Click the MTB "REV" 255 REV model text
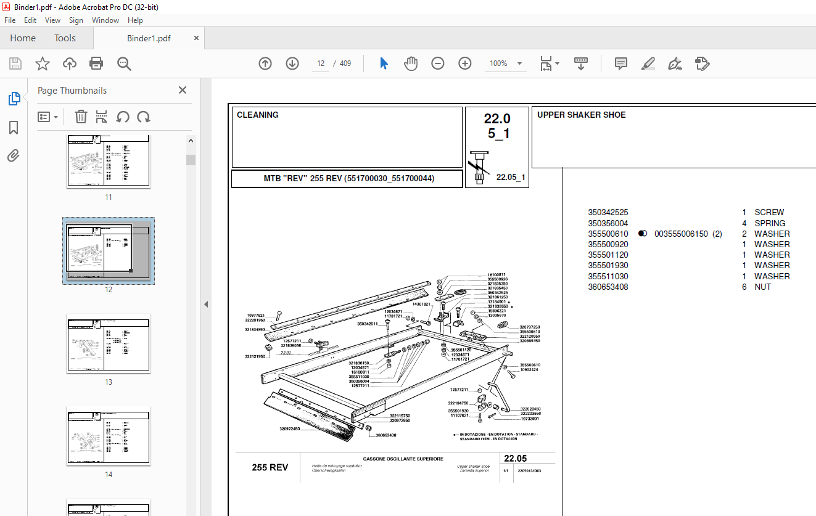The image size is (816, 516). pos(349,179)
